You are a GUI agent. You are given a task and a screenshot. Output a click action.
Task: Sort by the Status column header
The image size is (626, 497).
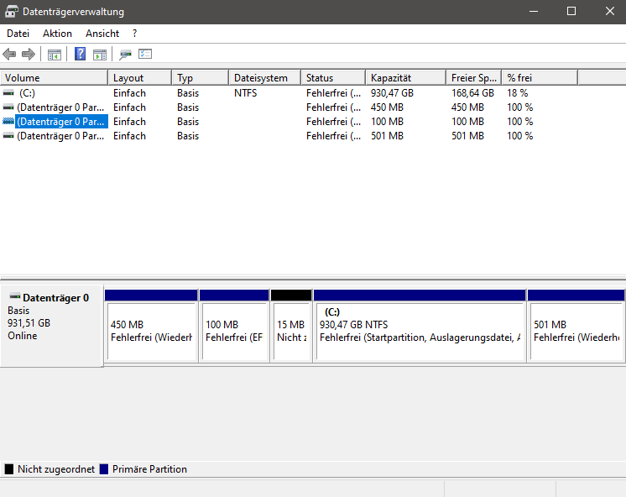(333, 78)
